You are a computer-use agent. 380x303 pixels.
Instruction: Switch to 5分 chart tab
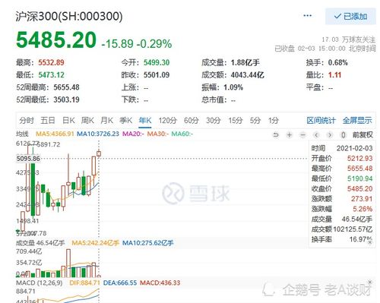click(x=255, y=121)
